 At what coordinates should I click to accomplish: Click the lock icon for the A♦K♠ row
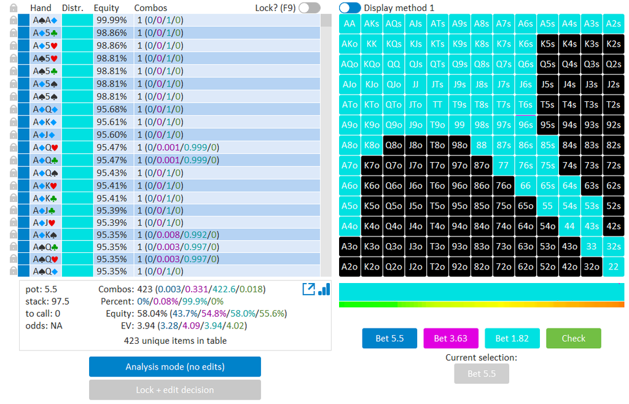pyautogui.click(x=14, y=235)
